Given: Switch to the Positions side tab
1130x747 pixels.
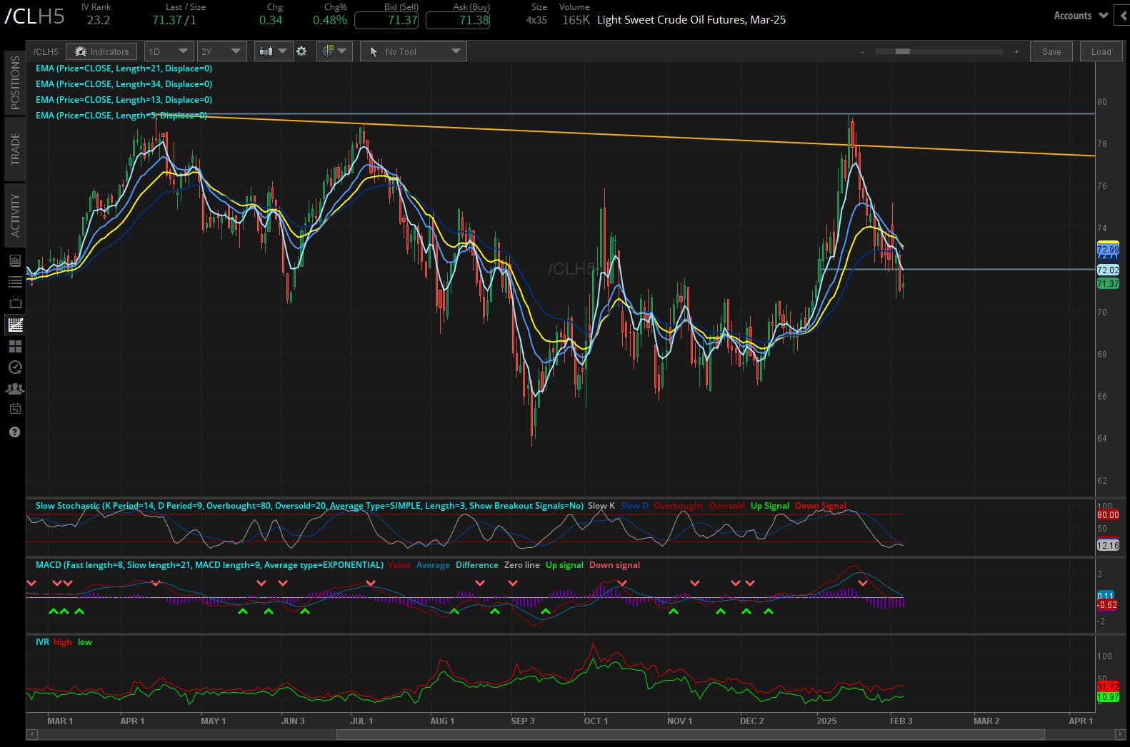Looking at the screenshot, I should pyautogui.click(x=15, y=83).
